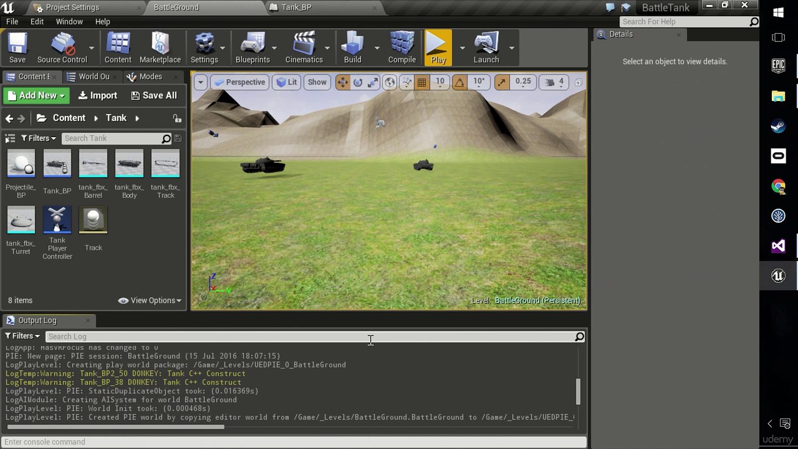This screenshot has width=798, height=449.
Task: Toggle grid snapping in viewport
Action: [x=422, y=82]
